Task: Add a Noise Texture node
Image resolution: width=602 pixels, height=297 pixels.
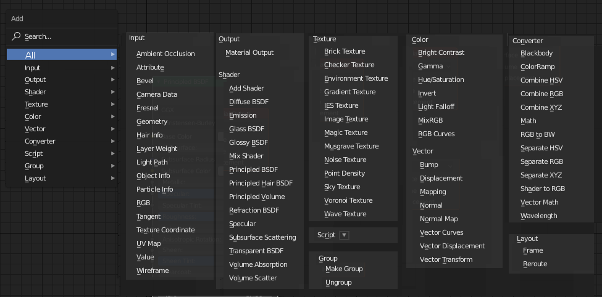Action: pyautogui.click(x=345, y=160)
